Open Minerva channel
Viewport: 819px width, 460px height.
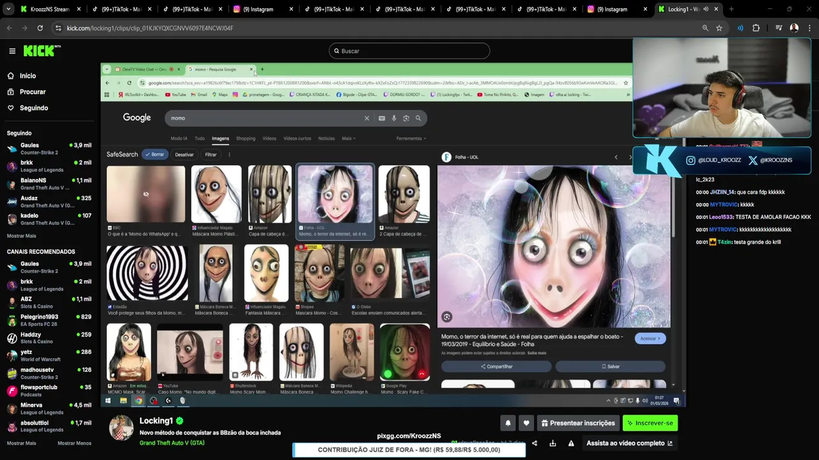click(x=49, y=408)
